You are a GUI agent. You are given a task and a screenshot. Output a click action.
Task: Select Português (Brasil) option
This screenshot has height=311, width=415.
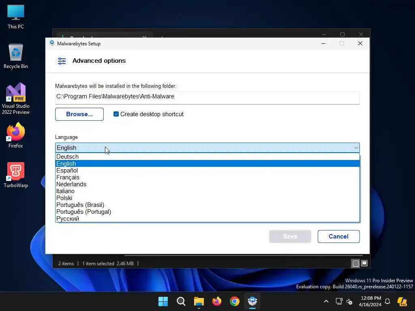point(207,204)
